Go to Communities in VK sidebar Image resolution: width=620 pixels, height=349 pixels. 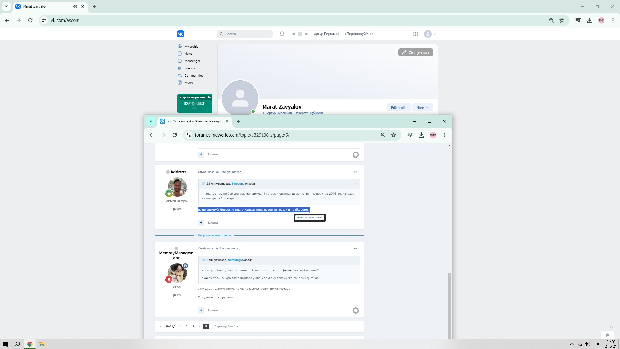[193, 76]
